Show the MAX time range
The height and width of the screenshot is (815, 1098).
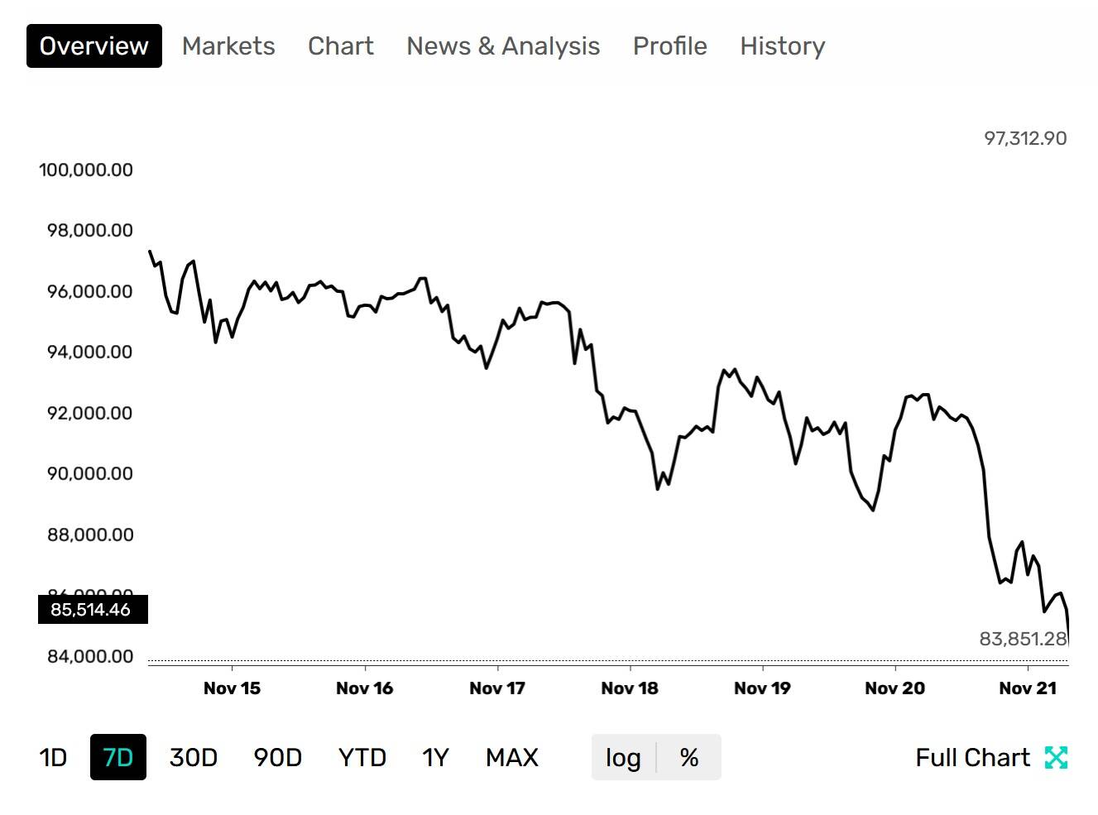[x=511, y=757]
